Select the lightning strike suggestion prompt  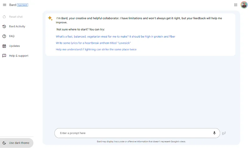[x=96, y=49]
